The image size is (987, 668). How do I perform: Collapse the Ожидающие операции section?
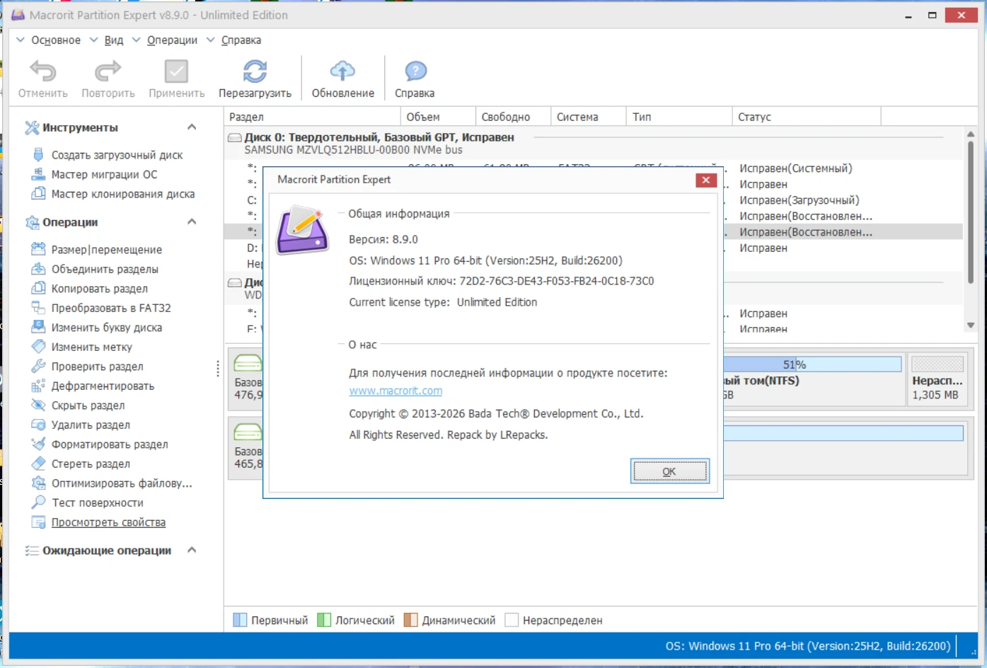(192, 551)
